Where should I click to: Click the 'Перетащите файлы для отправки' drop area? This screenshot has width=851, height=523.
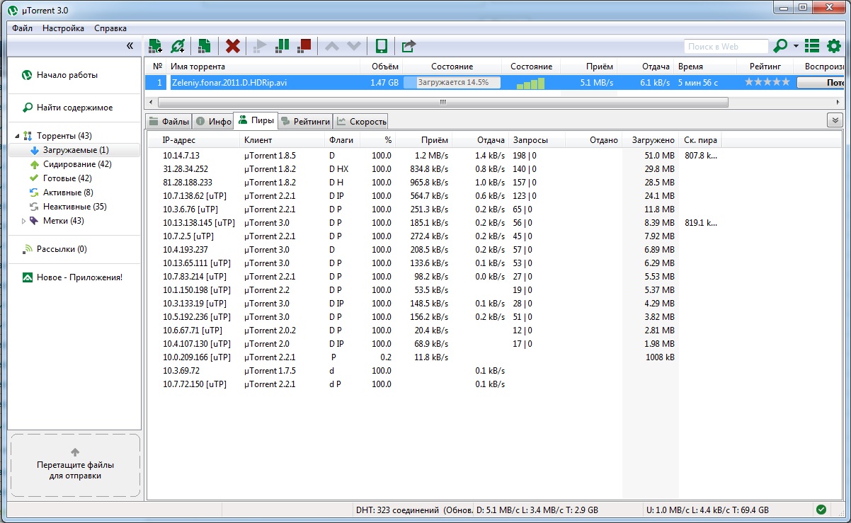pos(75,465)
